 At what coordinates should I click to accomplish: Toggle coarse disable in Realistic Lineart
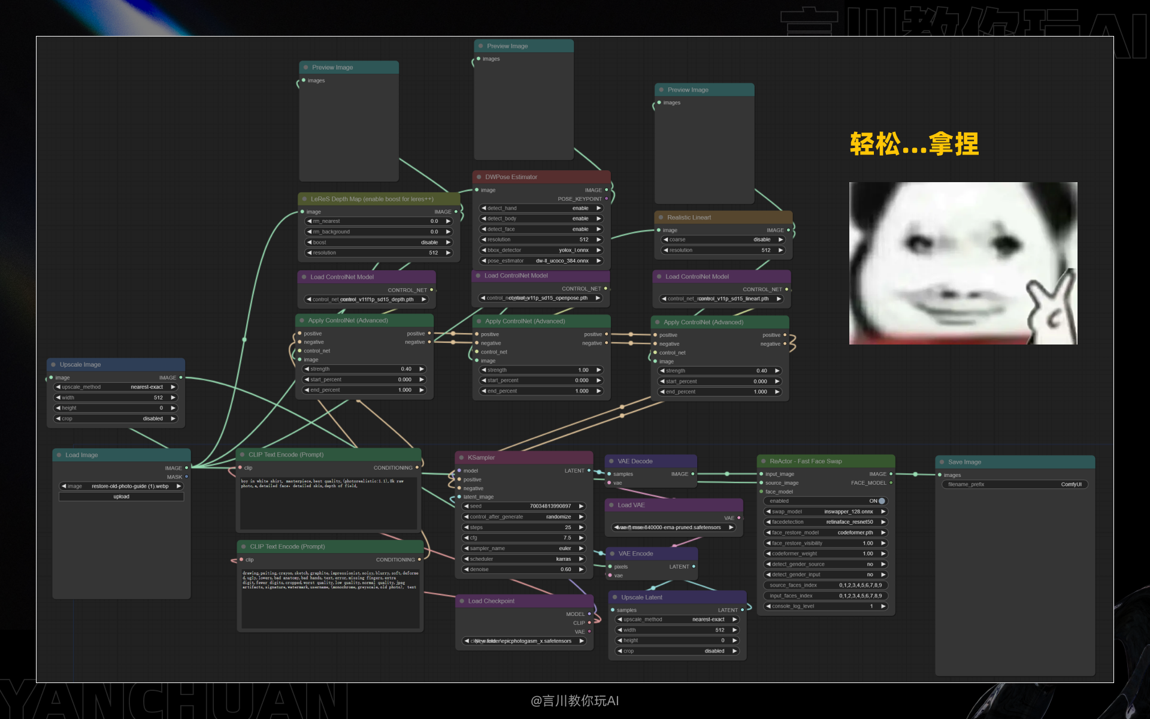(724, 240)
